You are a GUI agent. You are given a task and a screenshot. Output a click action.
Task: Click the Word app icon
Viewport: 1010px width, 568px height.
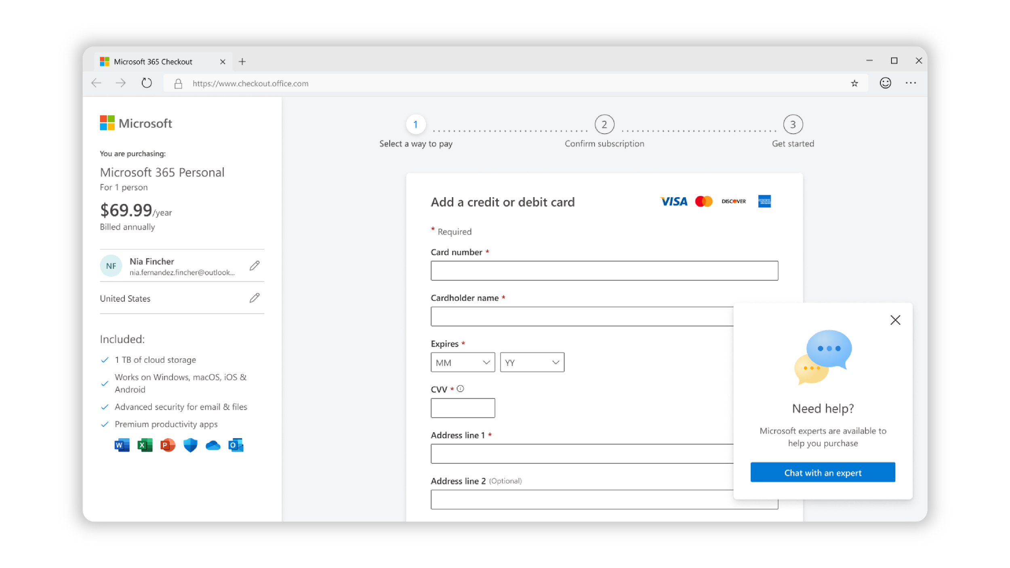point(122,445)
